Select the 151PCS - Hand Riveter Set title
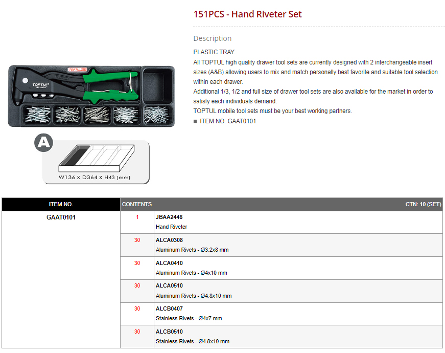445x353 pixels. click(247, 14)
